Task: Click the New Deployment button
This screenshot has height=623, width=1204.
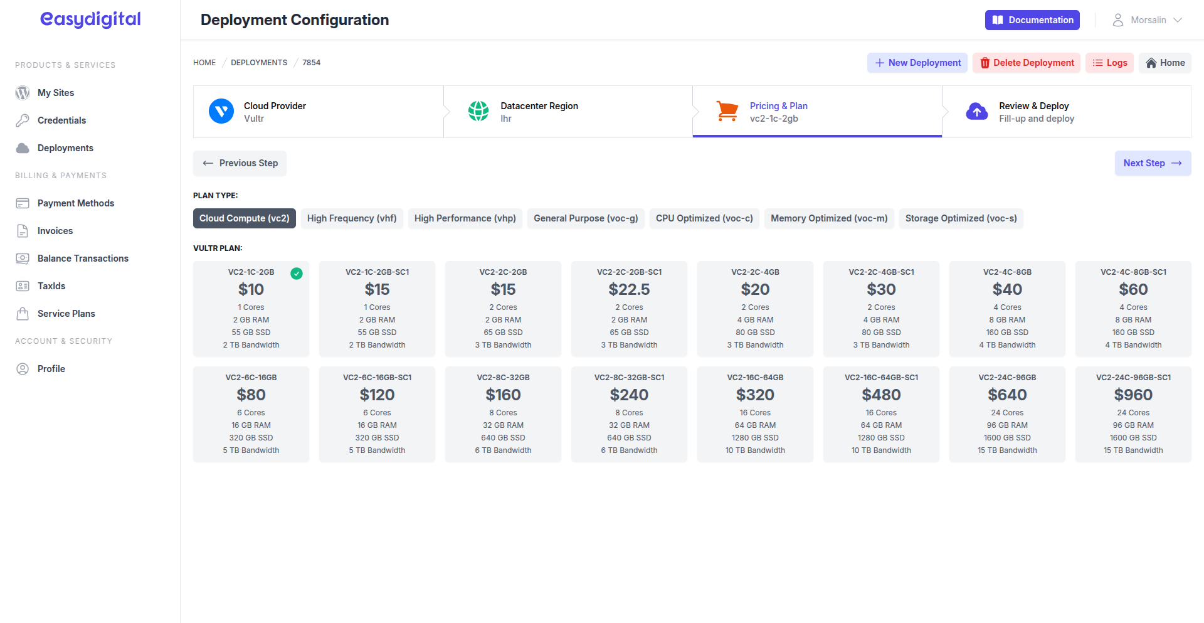Action: coord(917,63)
